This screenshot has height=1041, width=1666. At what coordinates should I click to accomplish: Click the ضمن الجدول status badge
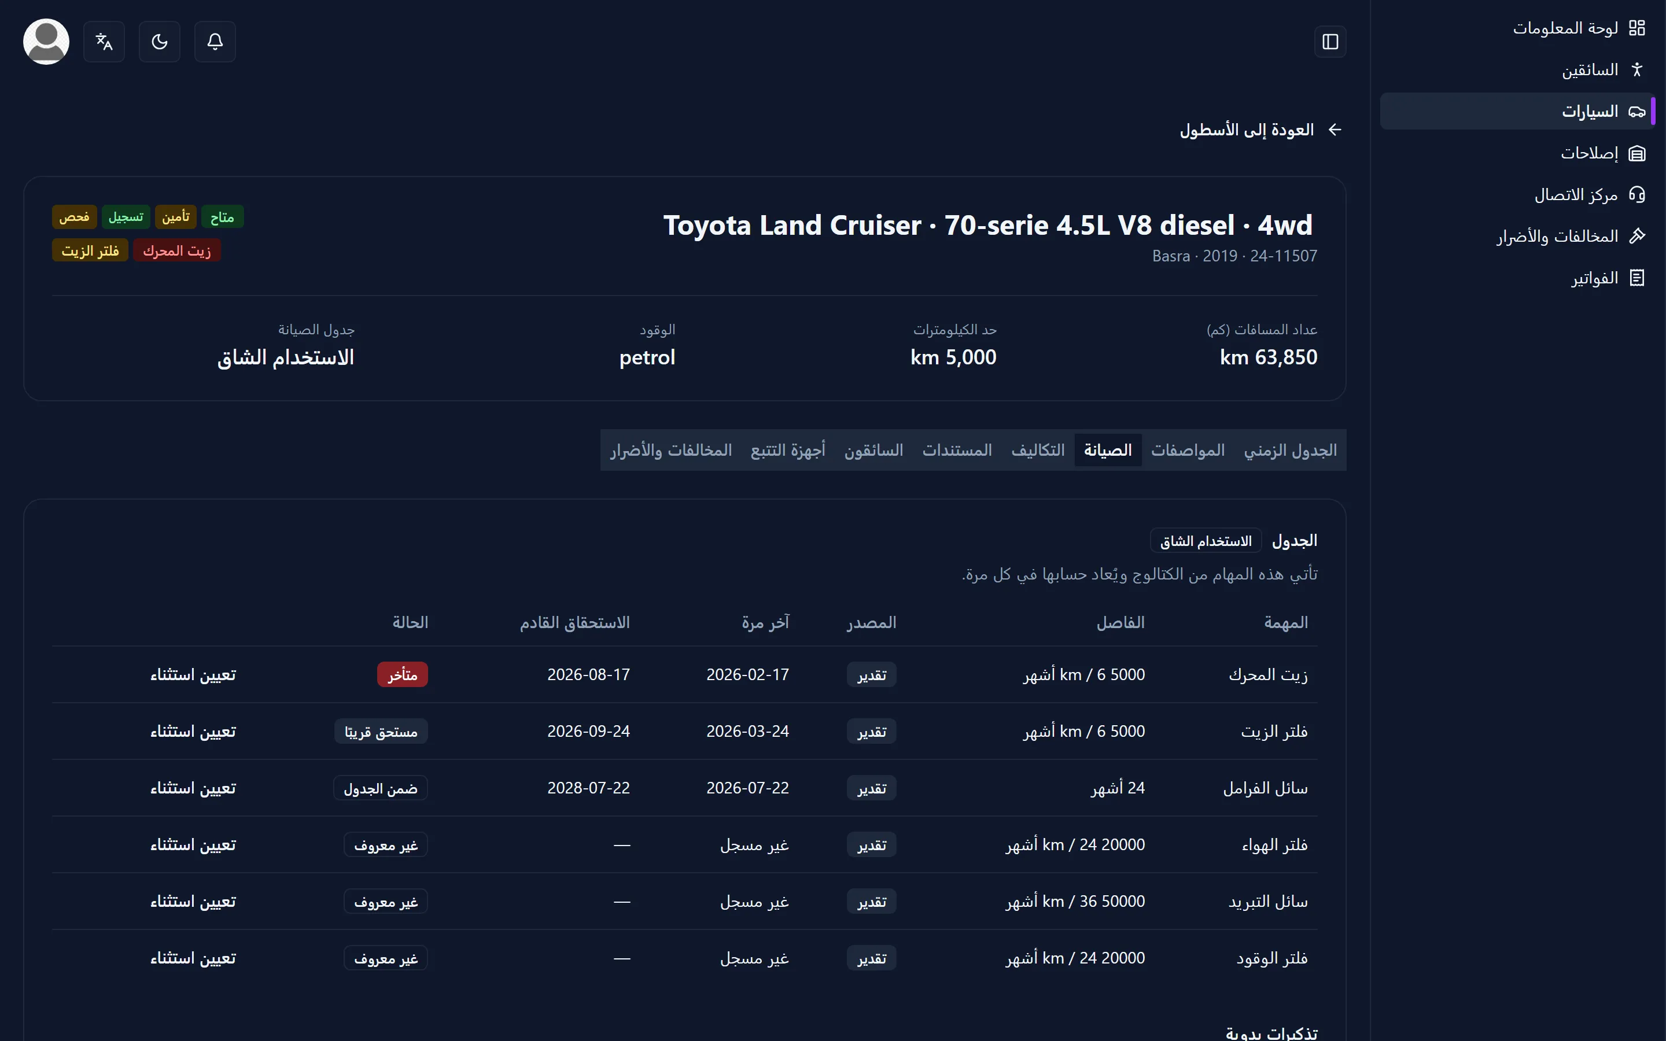[381, 788]
